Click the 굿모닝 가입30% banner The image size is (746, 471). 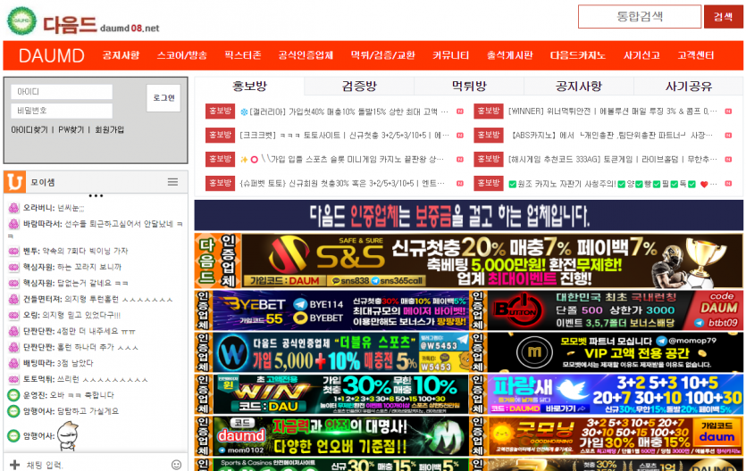tap(606, 436)
